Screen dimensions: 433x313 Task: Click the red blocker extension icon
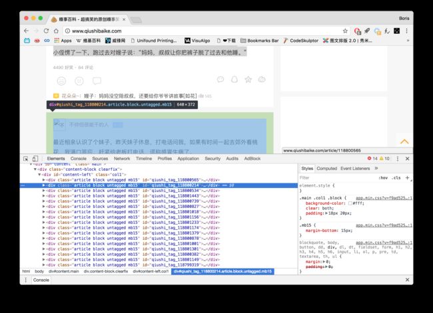tap(357, 31)
